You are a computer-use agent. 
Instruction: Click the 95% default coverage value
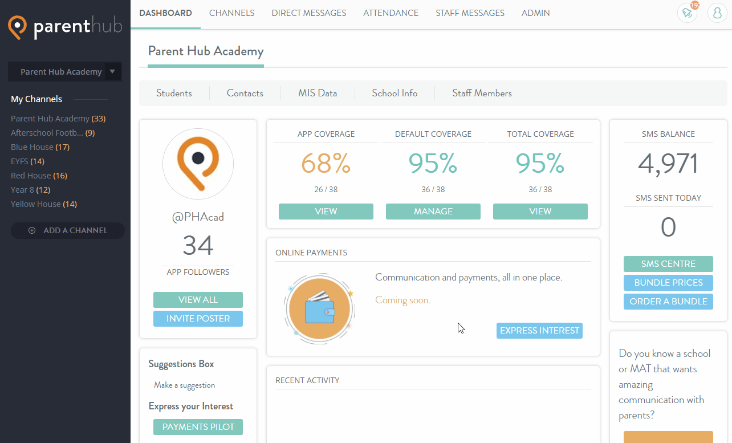[433, 163]
